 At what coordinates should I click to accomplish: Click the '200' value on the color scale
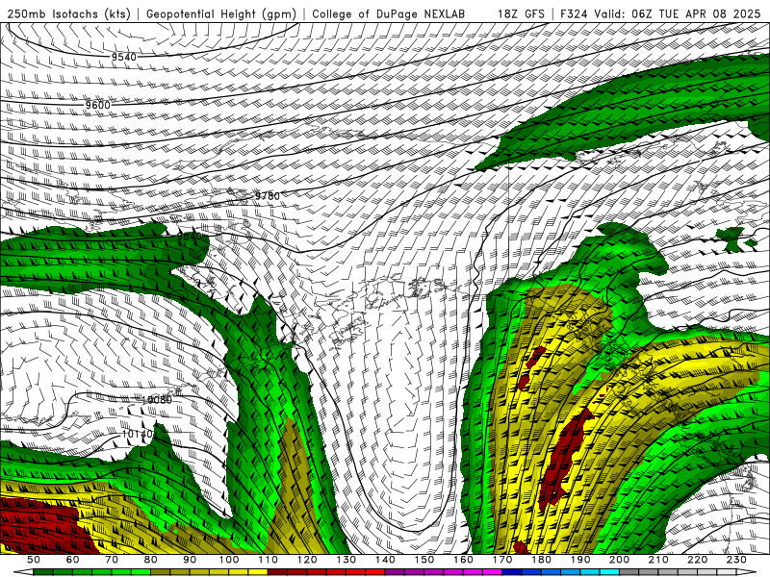(620, 560)
